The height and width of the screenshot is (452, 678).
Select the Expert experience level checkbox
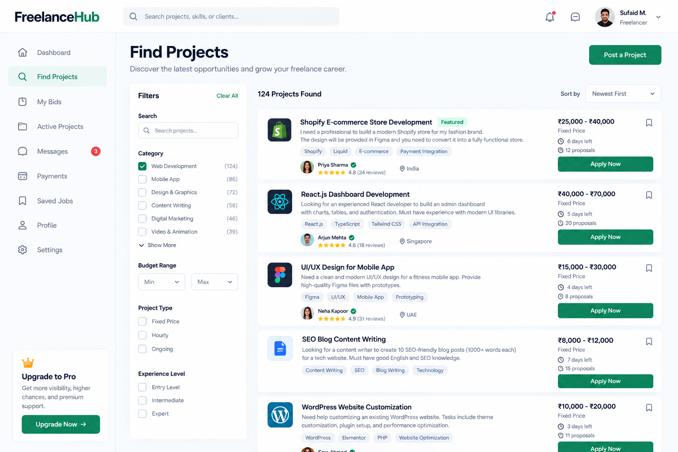coord(142,414)
